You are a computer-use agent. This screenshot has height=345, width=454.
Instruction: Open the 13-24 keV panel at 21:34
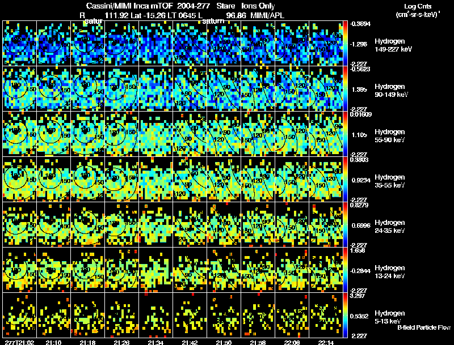pyautogui.click(x=155, y=270)
